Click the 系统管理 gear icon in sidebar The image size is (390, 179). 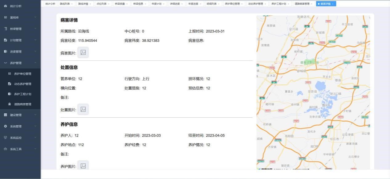tap(6, 126)
